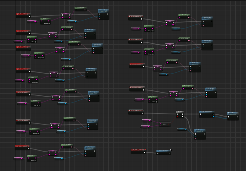
Task: Select the string equals (===) comparison node
Action: pyautogui.click(x=165, y=124)
